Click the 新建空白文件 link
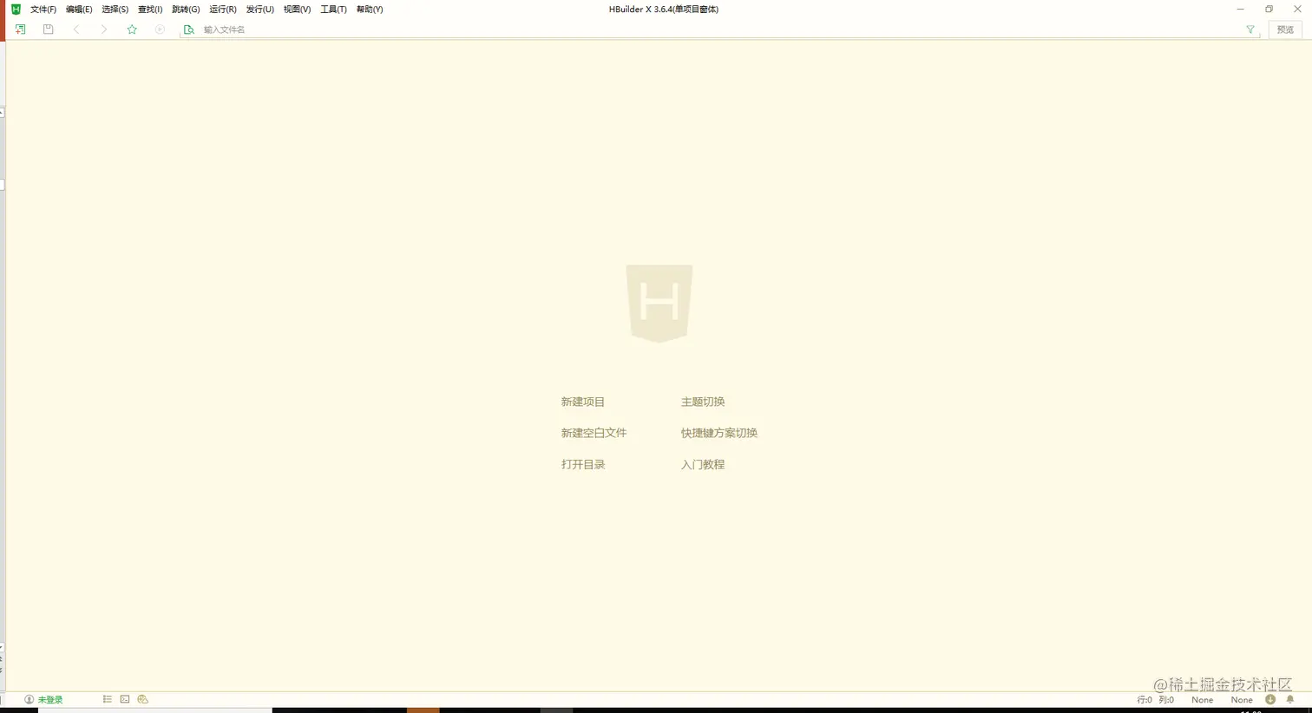This screenshot has height=713, width=1312. 594,433
